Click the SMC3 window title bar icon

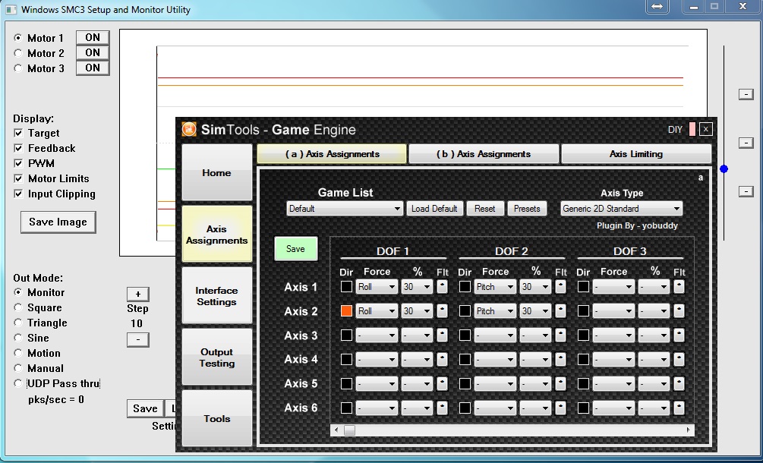click(x=11, y=9)
